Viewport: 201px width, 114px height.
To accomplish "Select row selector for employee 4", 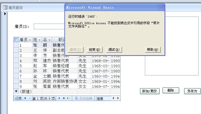I will pos(16,61).
